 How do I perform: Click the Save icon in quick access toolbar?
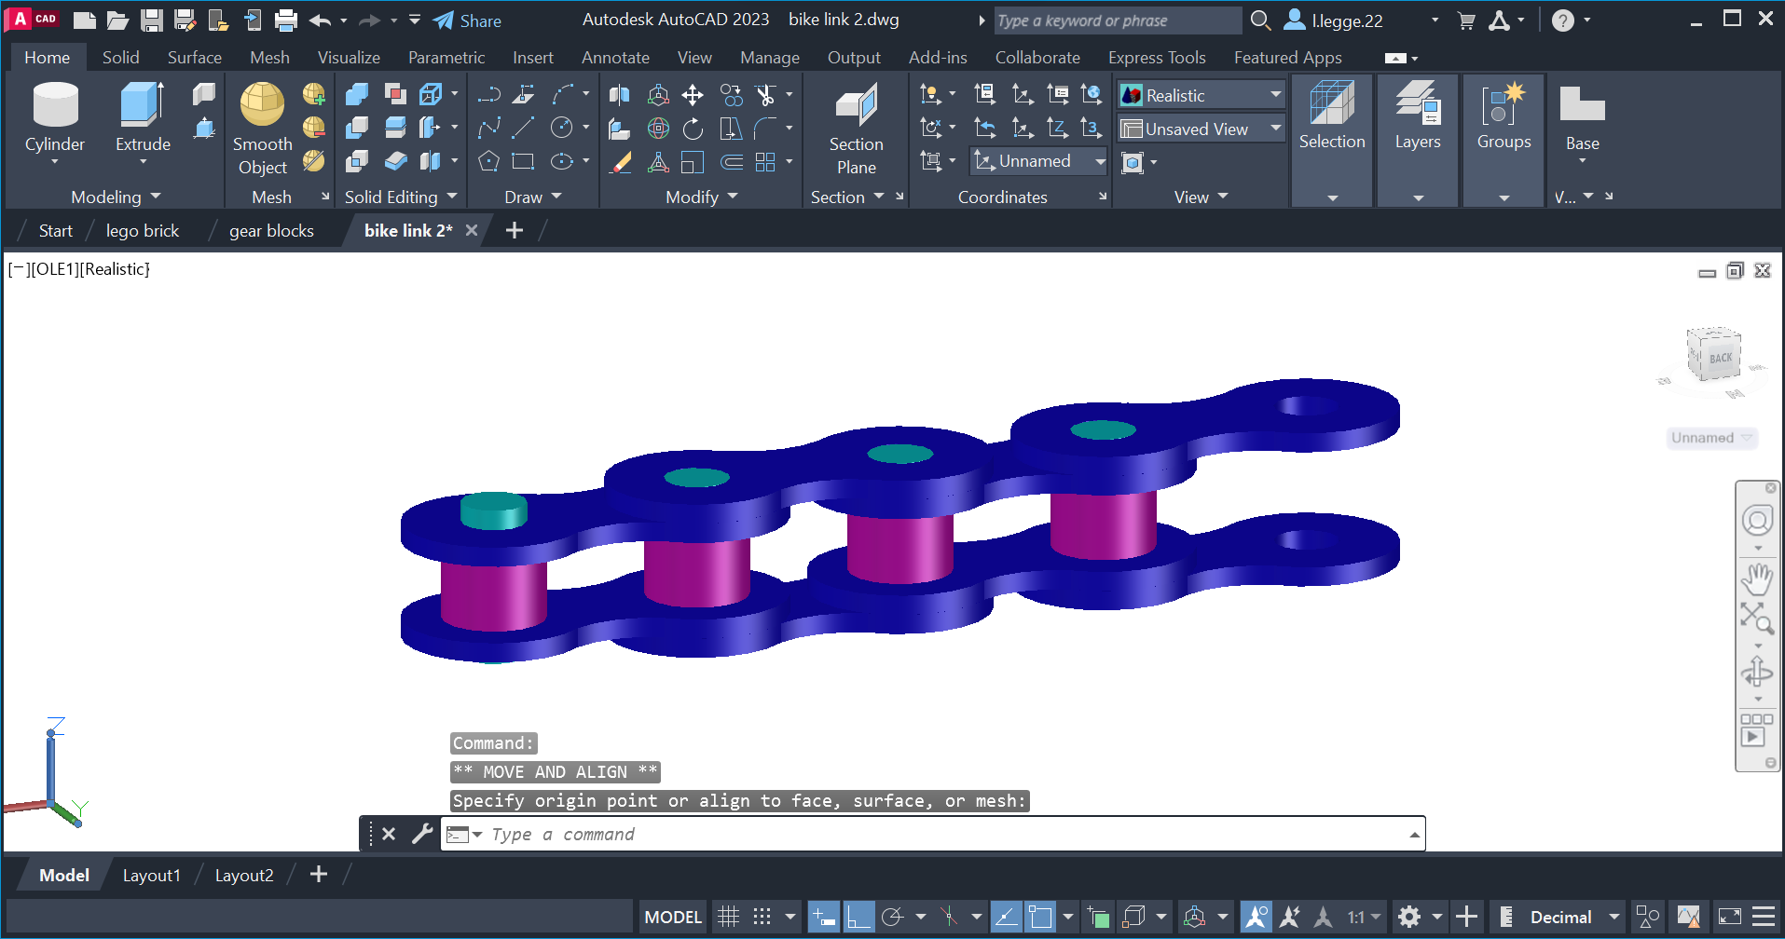point(152,20)
